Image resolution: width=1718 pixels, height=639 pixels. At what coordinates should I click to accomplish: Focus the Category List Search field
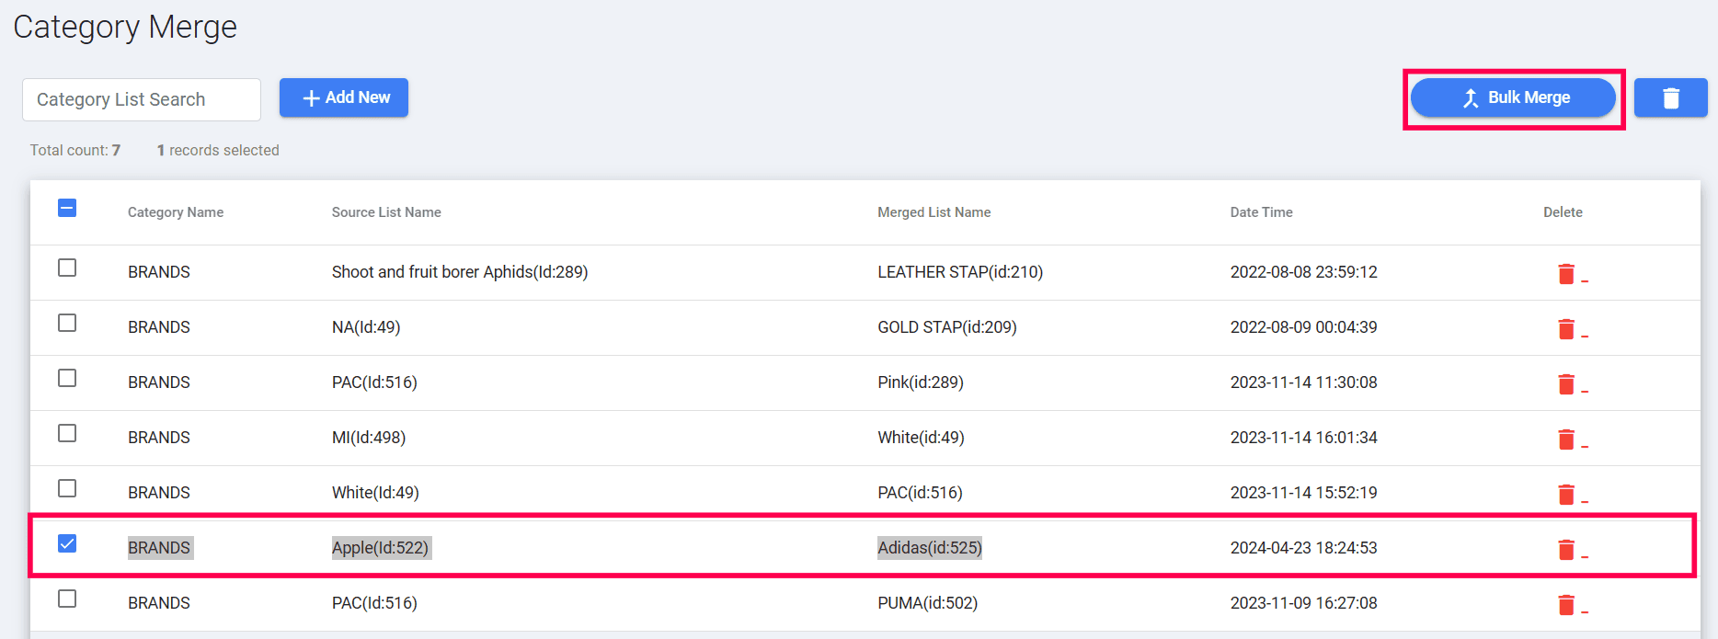[x=142, y=99]
